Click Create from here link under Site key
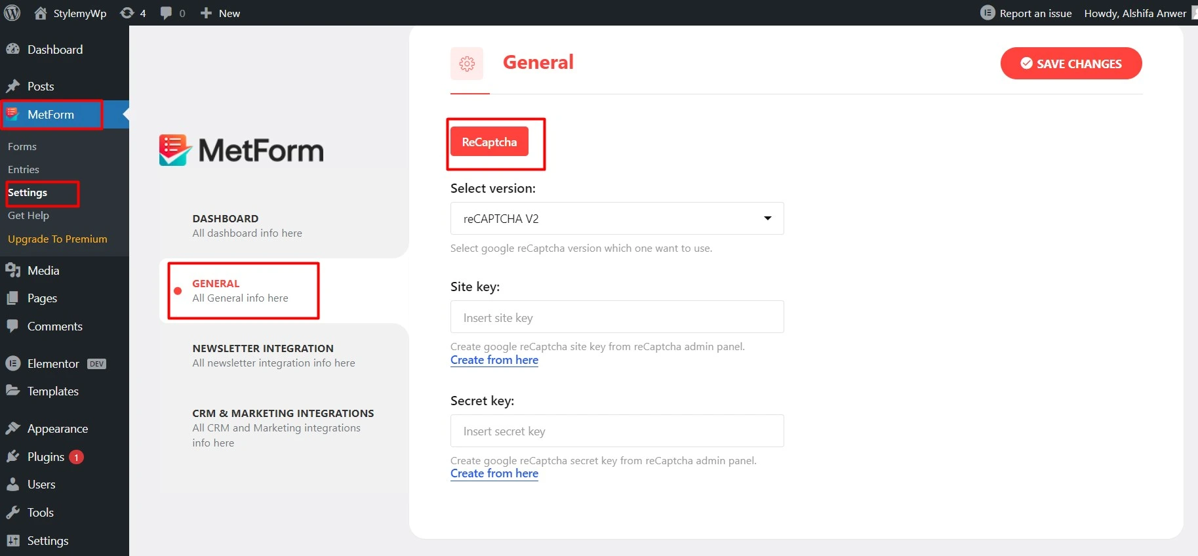 tap(494, 360)
